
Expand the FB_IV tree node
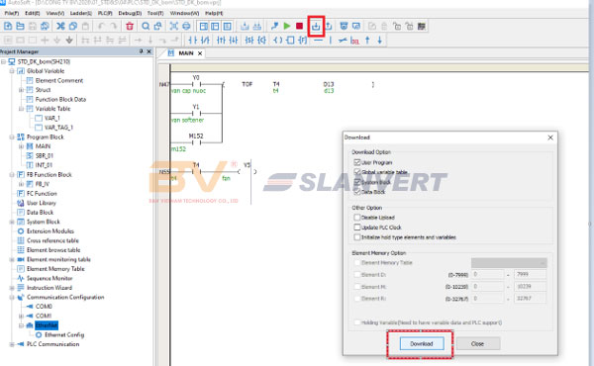(x=21, y=184)
